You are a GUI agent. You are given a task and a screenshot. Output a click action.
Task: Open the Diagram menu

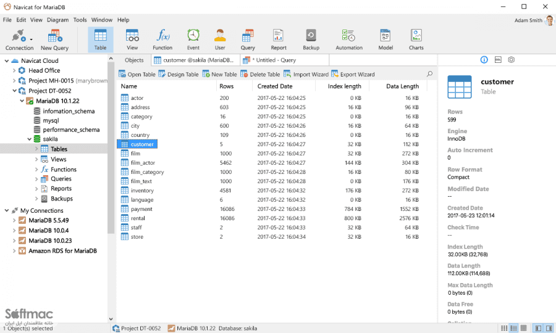tap(58, 20)
